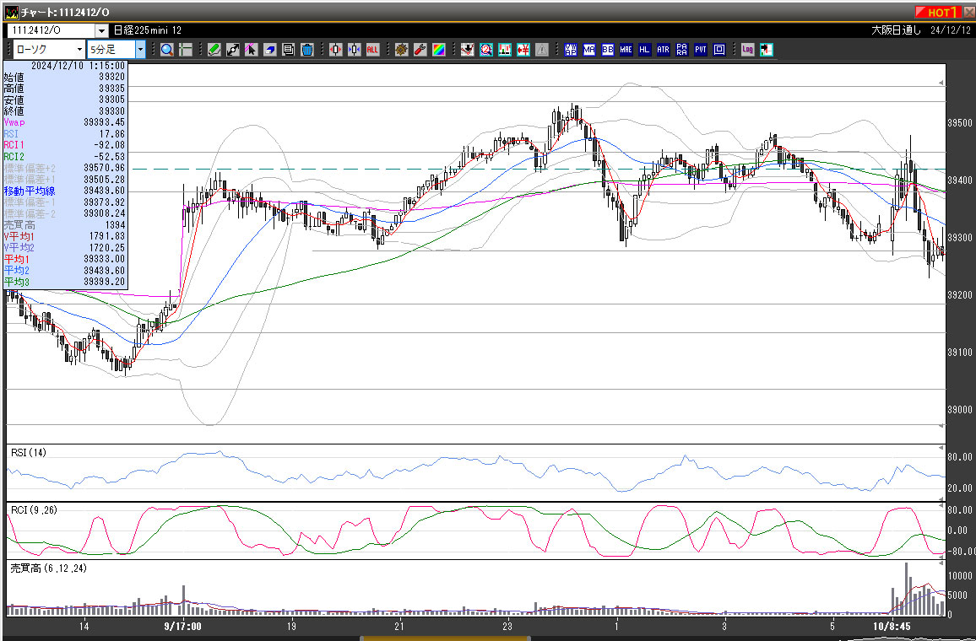Click the 2024/12/10 1:15:00 timestamp header
Viewport: 976px width, 641px height.
point(78,65)
